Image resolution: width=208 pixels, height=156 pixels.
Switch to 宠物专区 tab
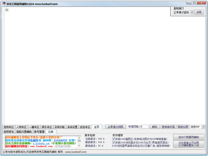[x=9, y=127]
